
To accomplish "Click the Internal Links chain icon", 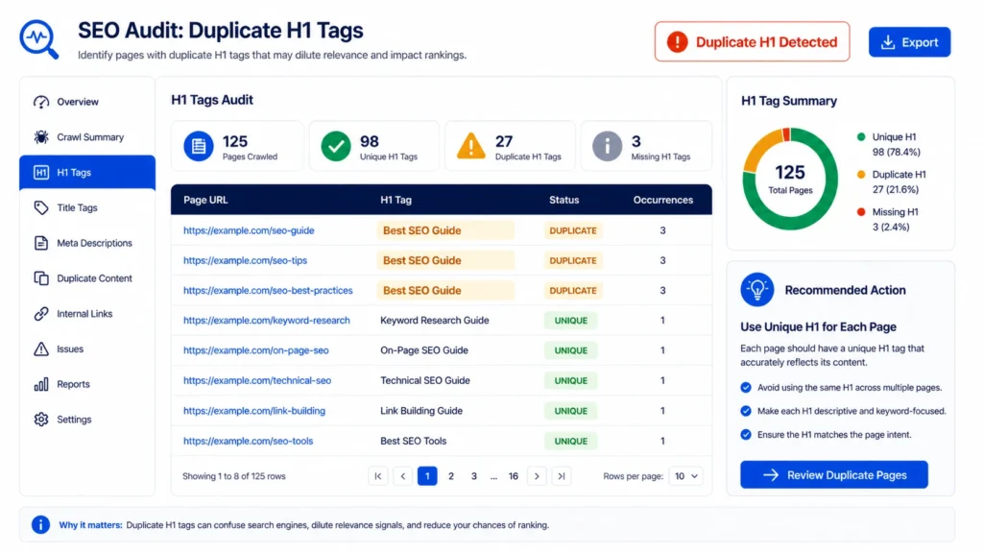I will pyautogui.click(x=41, y=314).
